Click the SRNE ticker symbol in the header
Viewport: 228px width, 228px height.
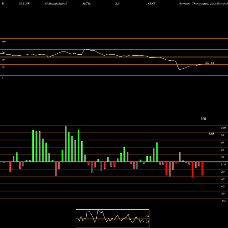tap(151, 4)
